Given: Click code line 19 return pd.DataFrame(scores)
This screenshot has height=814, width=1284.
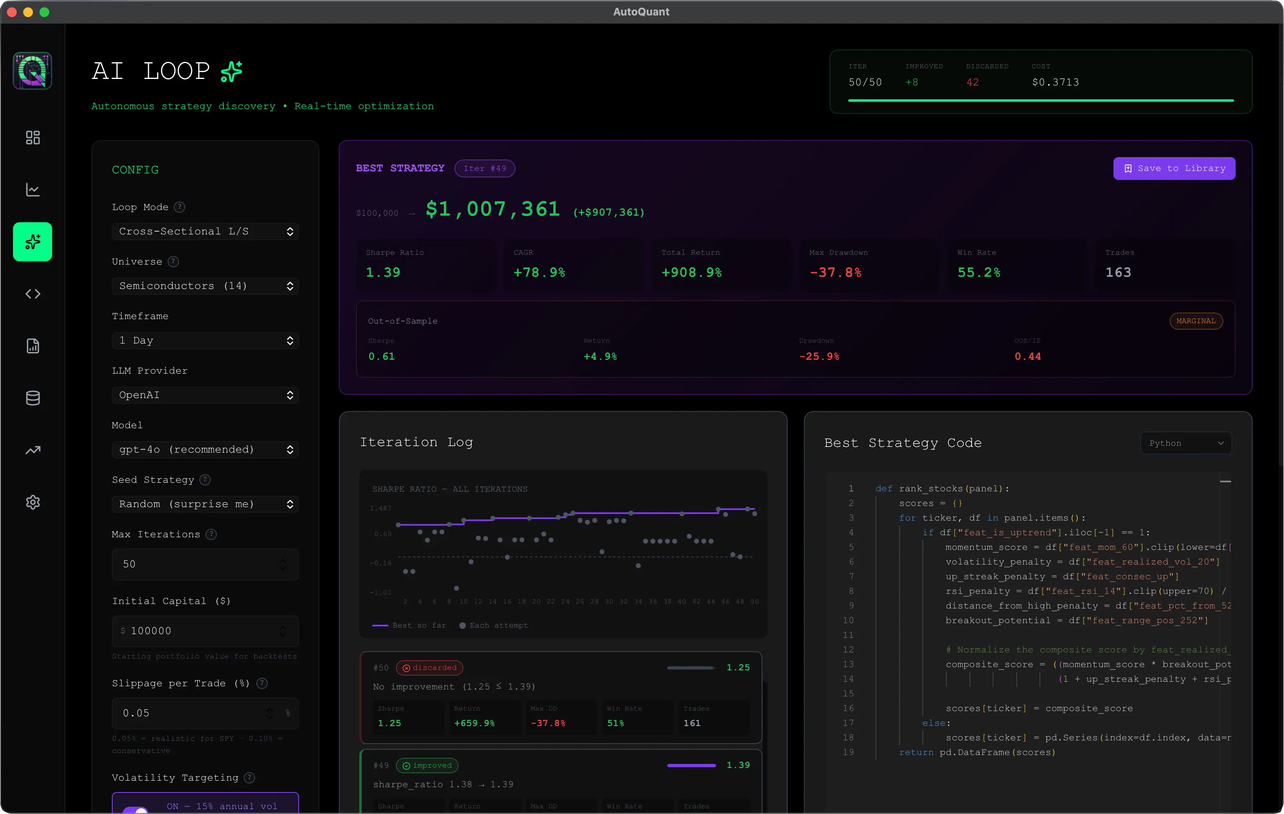Looking at the screenshot, I should tap(977, 752).
